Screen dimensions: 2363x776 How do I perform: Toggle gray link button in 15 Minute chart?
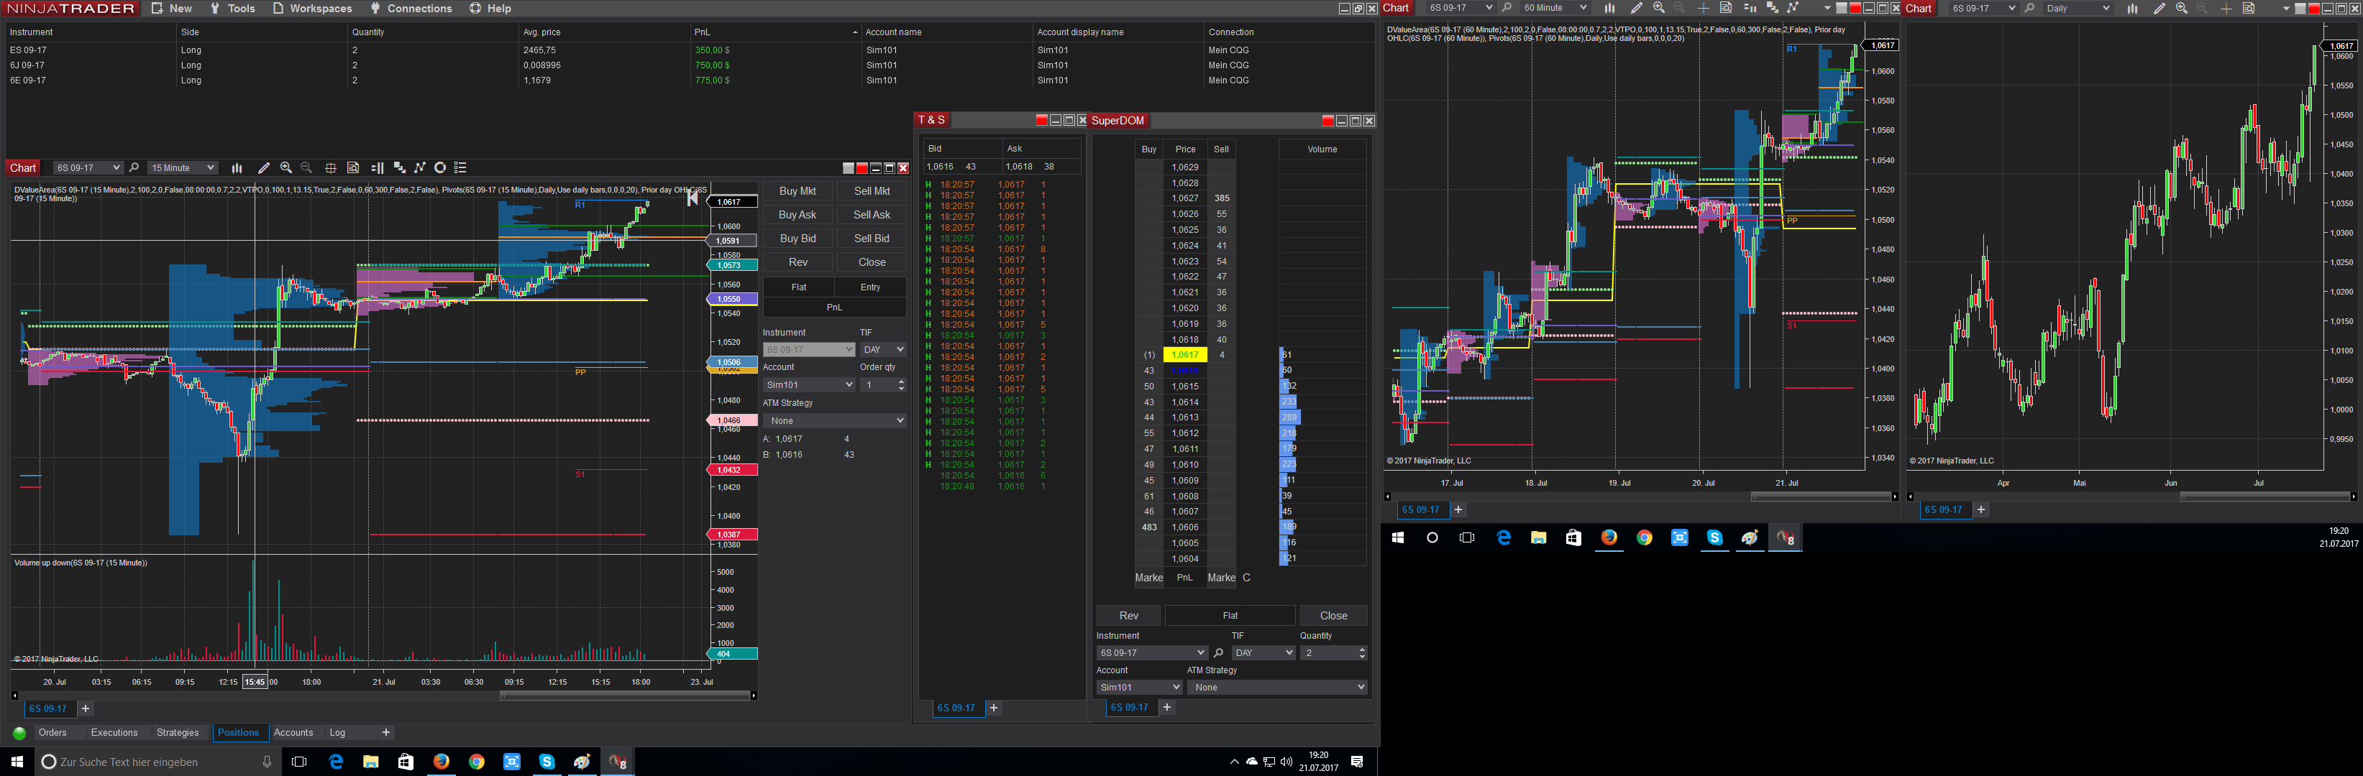849,167
